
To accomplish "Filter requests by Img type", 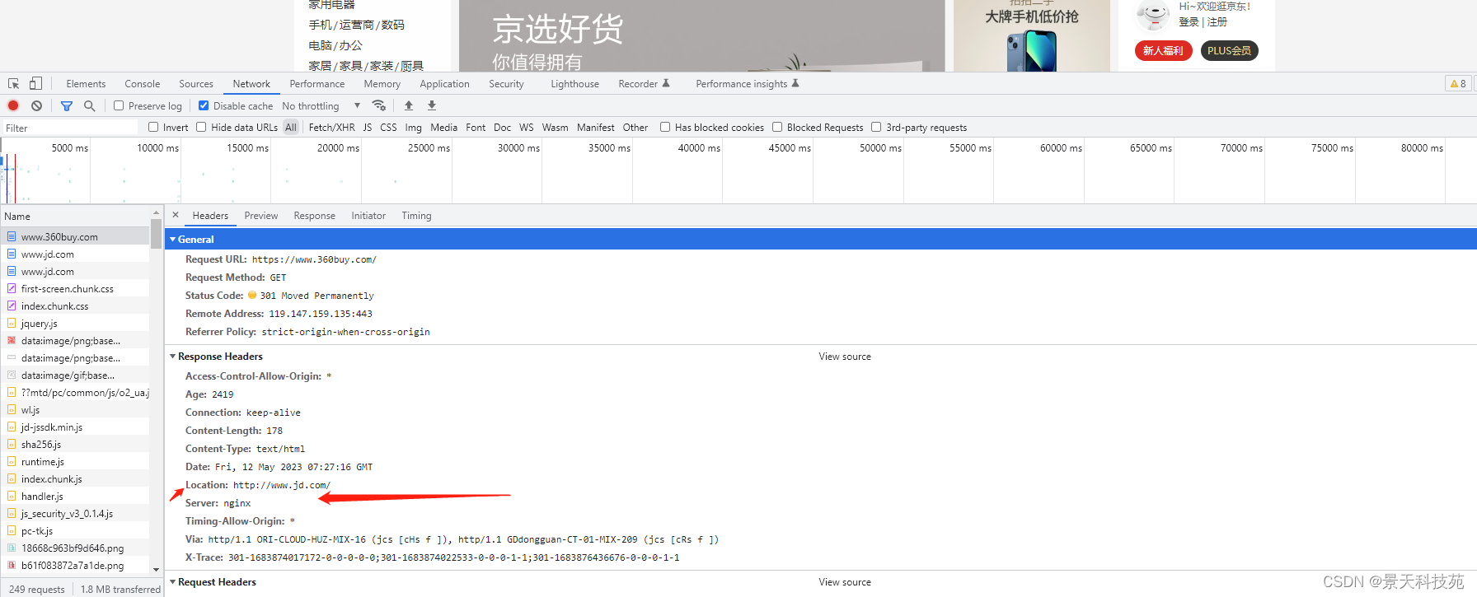I will 414,128.
